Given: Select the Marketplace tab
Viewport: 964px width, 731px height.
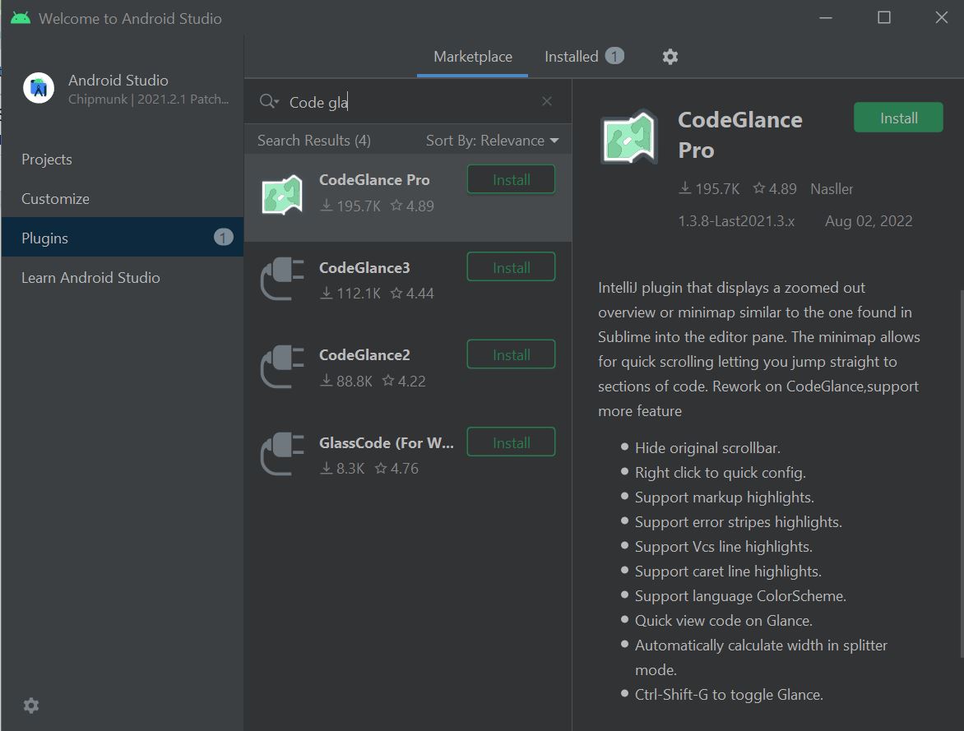Looking at the screenshot, I should [472, 56].
